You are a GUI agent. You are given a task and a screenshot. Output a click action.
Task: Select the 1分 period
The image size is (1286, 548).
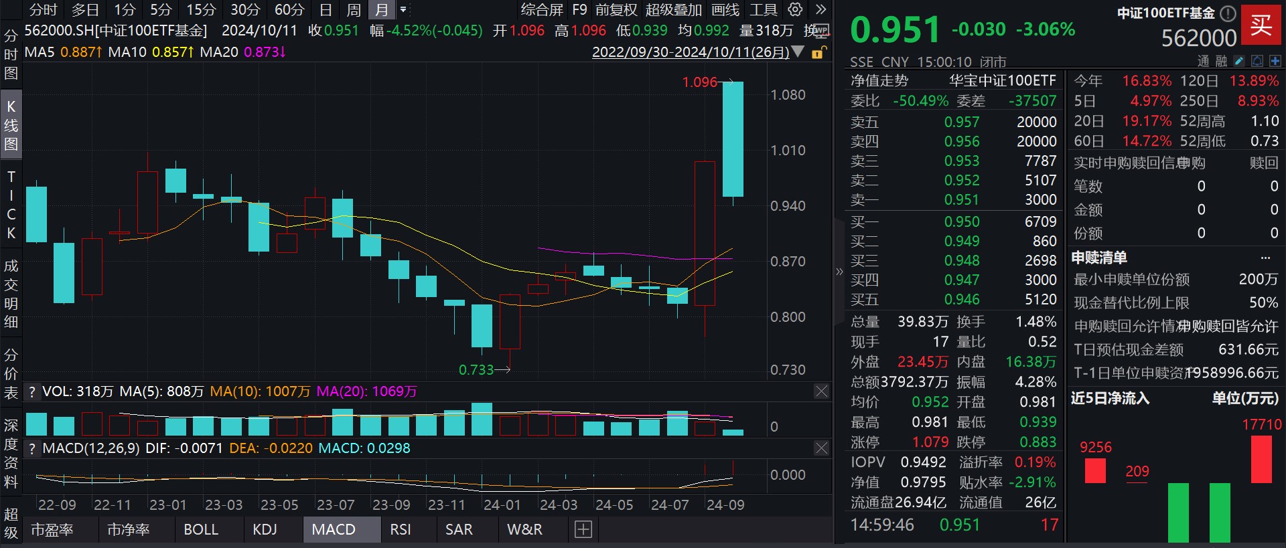click(x=125, y=10)
